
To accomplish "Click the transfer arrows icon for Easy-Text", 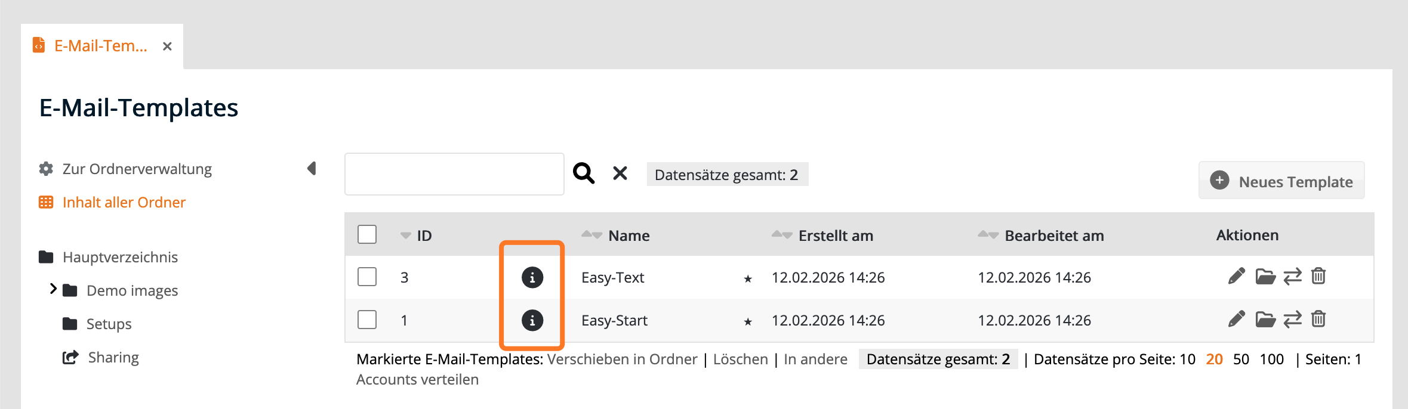I will [x=1292, y=277].
